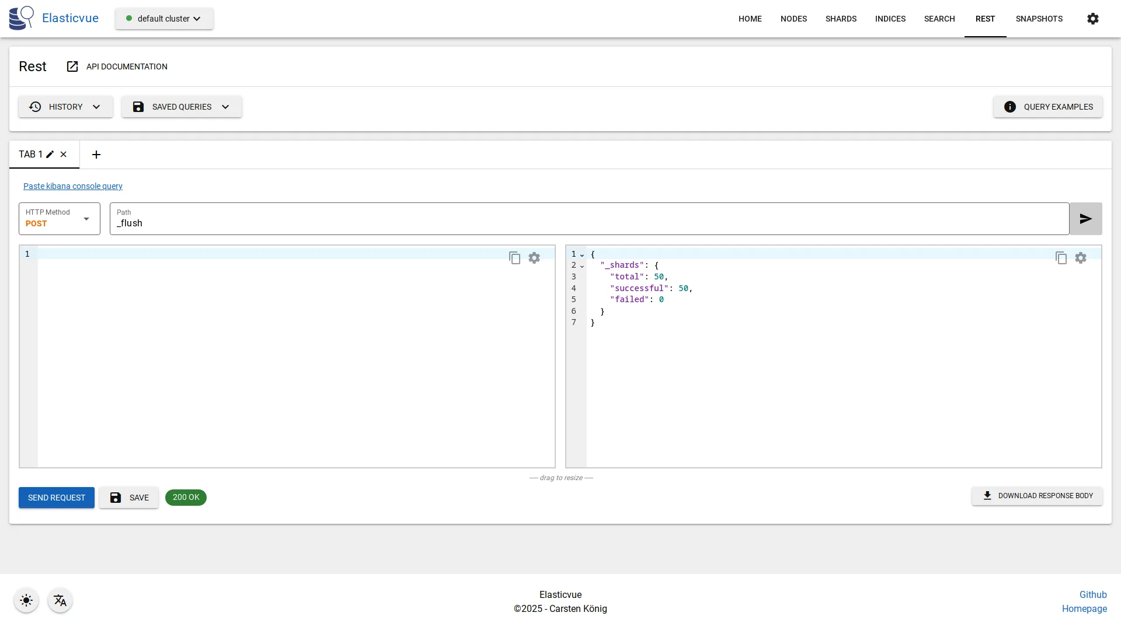This screenshot has height=630, width=1121.
Task: Open the request editor settings gear
Action: point(534,257)
